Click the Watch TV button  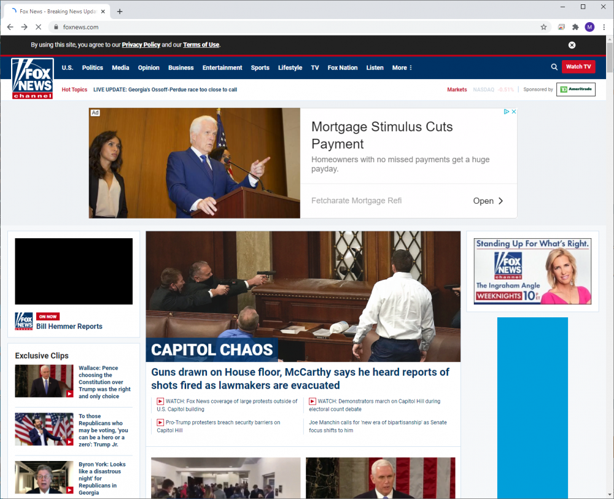pyautogui.click(x=578, y=67)
